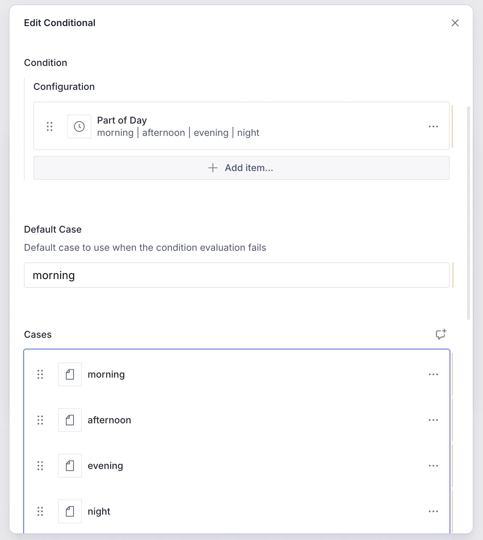Open the overflow menu for afternoon case
Viewport: 483px width, 540px height.
coord(433,420)
